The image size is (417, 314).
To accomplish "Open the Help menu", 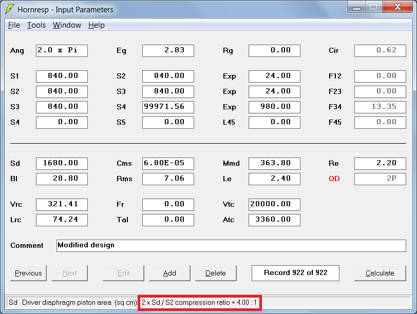I will coord(97,25).
